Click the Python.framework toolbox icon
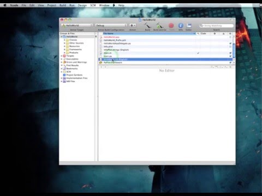262x196 pixels. point(101,63)
